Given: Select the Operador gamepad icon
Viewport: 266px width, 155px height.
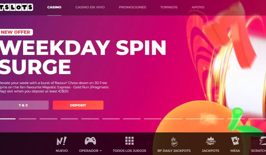Looking at the screenshot, I should pos(90,141).
